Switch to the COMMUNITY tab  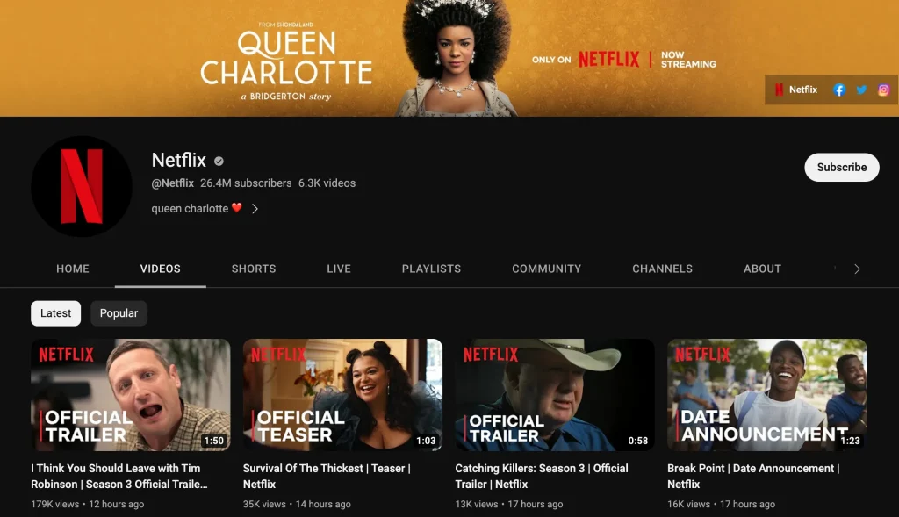[546, 269]
